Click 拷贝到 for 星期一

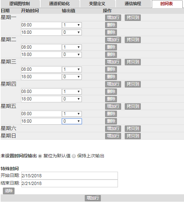pyautogui.click(x=133, y=18)
